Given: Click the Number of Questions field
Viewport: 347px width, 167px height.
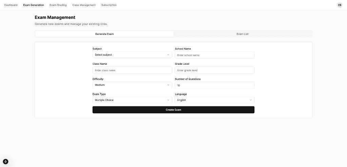Looking at the screenshot, I should coord(214,85).
